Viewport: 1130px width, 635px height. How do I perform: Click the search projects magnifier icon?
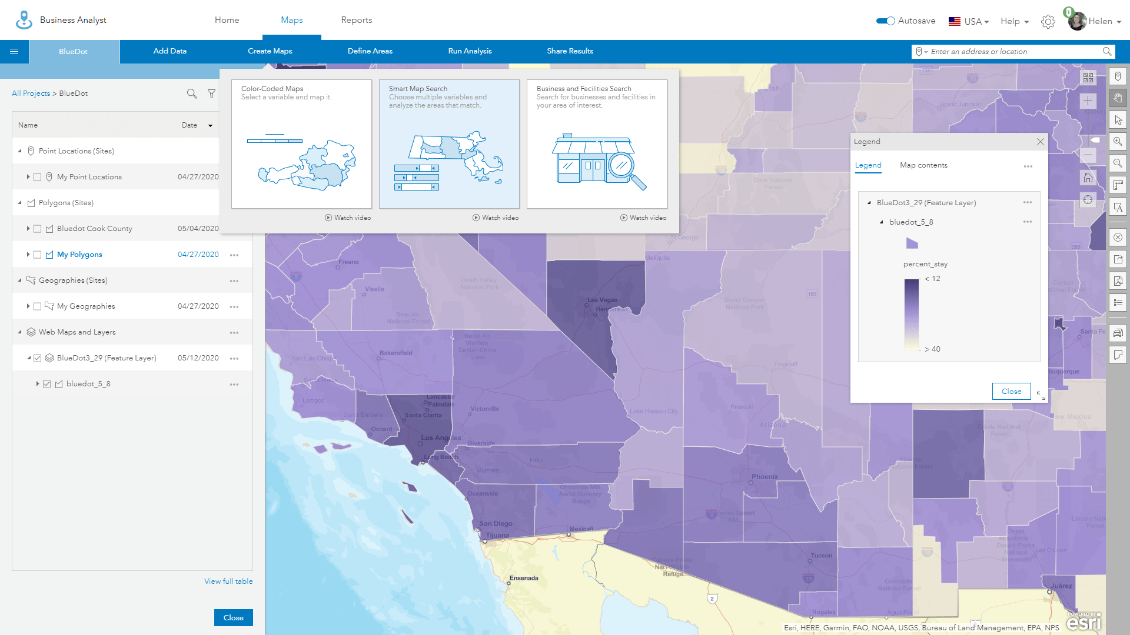[192, 93]
